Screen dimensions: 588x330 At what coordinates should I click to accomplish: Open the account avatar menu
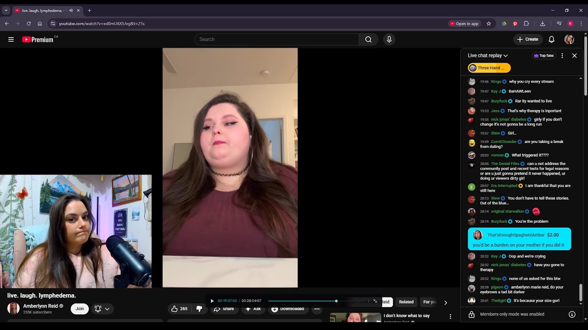pyautogui.click(x=569, y=39)
